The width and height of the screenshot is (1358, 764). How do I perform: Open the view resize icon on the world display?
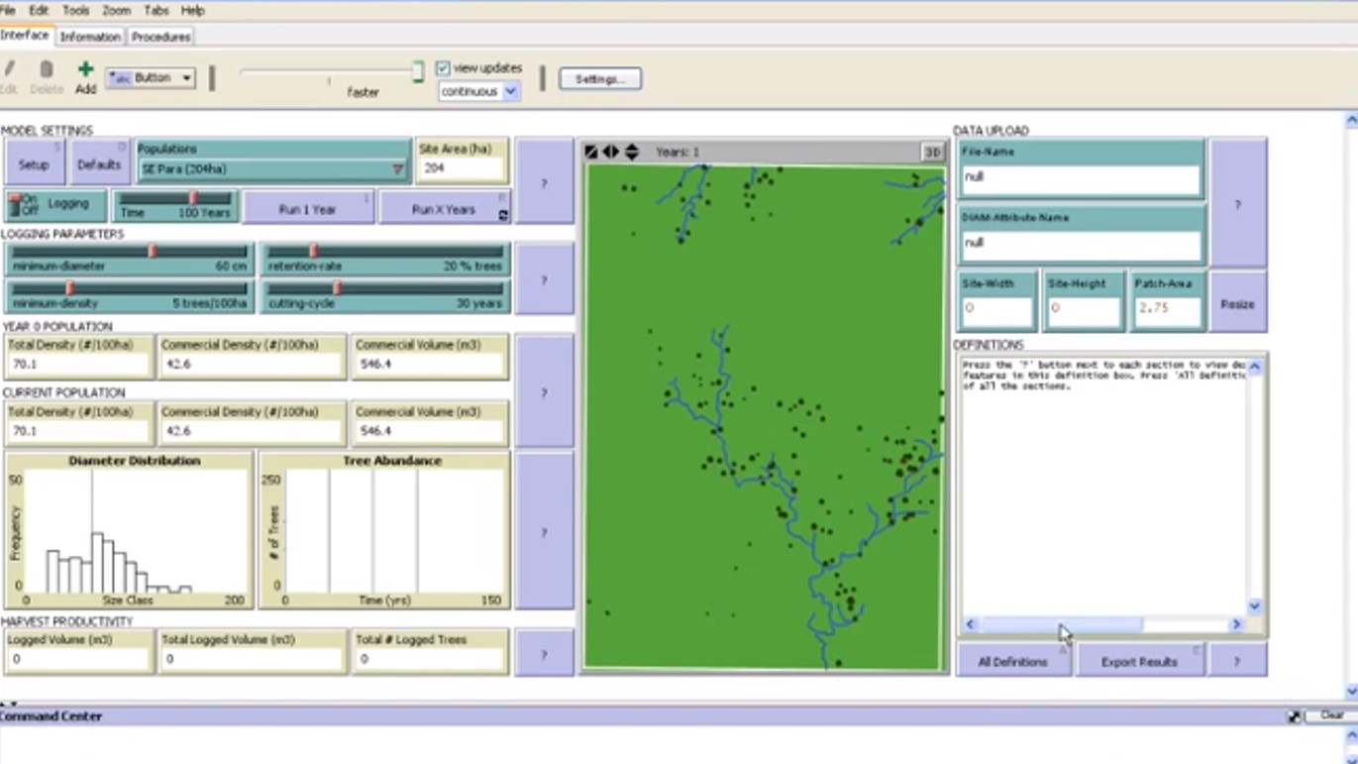tap(591, 152)
